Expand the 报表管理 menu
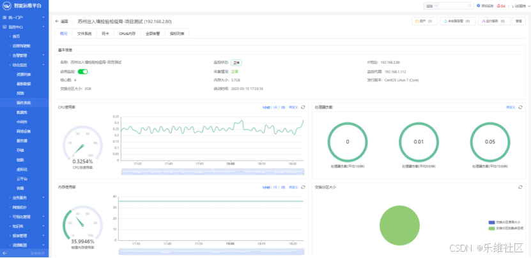Screen dimensions: 531x258 [x=43, y=235]
